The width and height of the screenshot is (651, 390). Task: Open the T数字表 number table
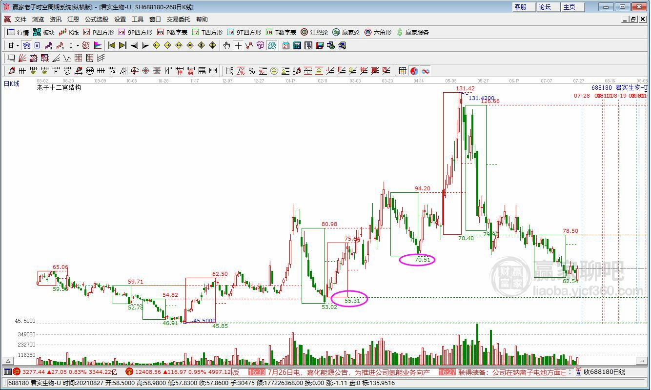point(281,32)
